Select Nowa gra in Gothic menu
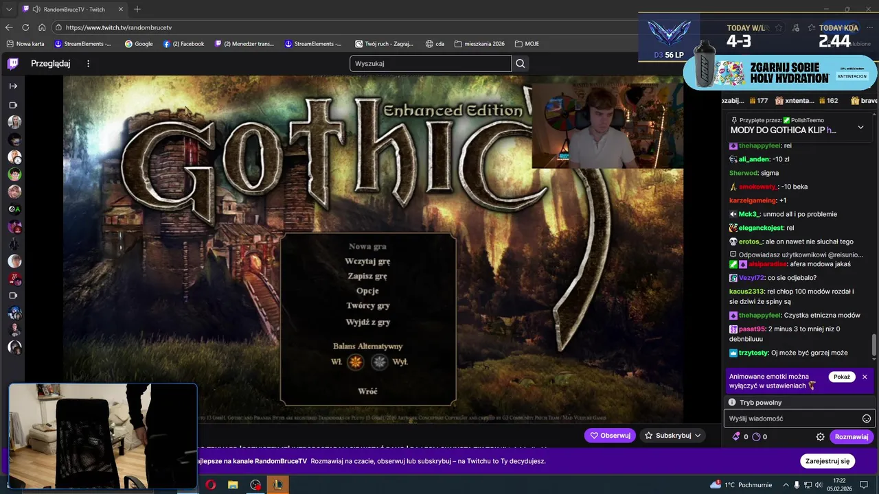Viewport: 879px width, 494px height. pyautogui.click(x=367, y=246)
